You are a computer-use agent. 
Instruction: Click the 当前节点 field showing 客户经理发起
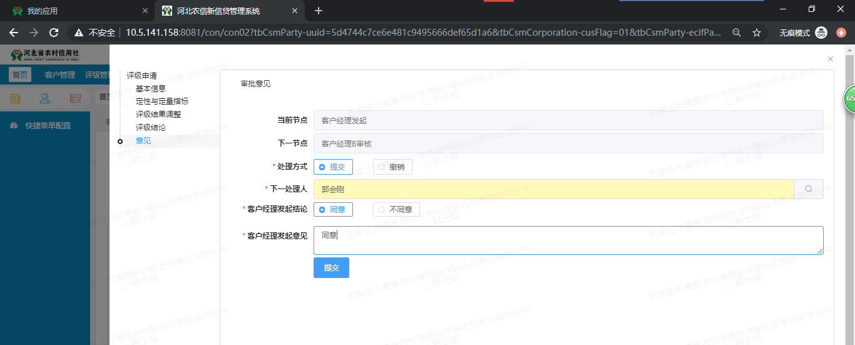(568, 120)
